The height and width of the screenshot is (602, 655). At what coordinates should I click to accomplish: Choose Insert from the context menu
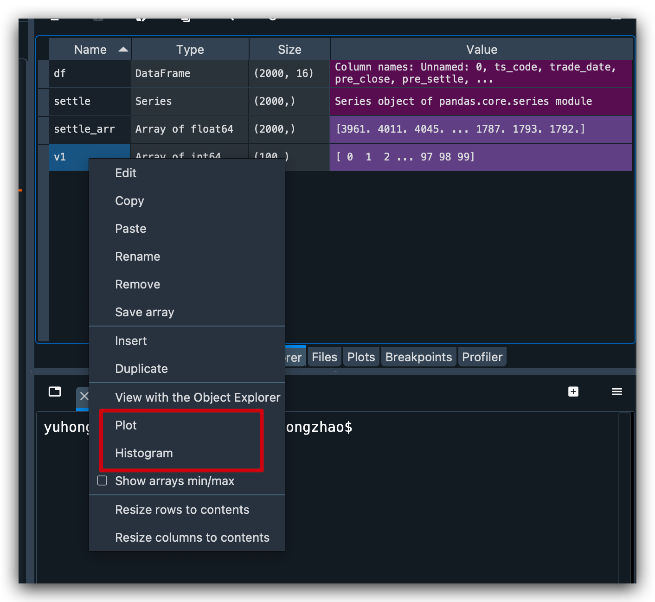187,341
